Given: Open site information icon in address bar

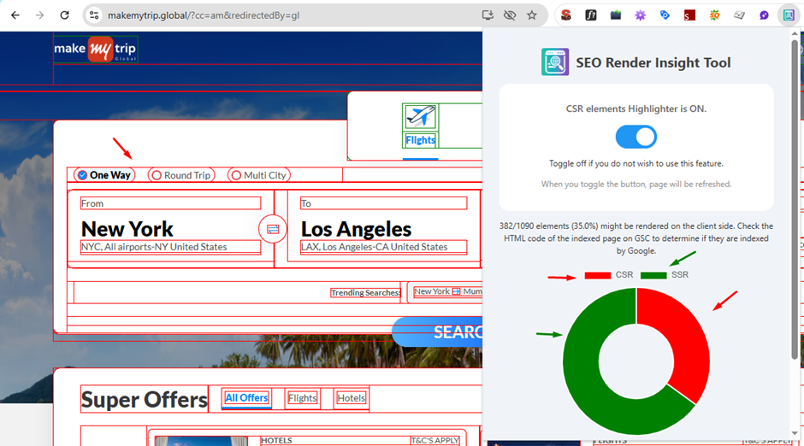Looking at the screenshot, I should 94,15.
